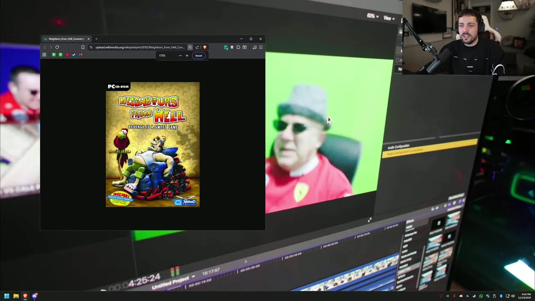The width and height of the screenshot is (535, 301).
Task: Open the volume speaker tray icon
Action: coord(513,296)
